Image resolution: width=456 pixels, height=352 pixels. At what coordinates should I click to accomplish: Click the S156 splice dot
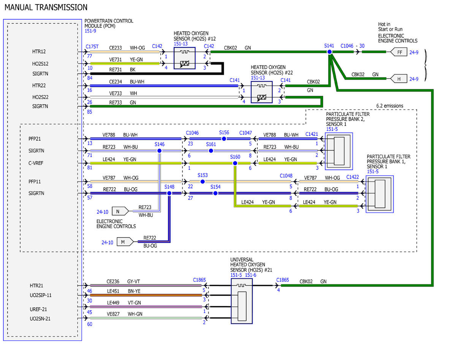click(x=224, y=139)
